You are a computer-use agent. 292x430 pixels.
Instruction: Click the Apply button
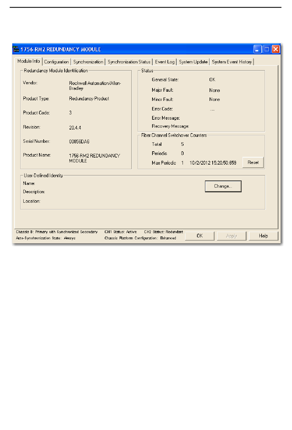231,236
